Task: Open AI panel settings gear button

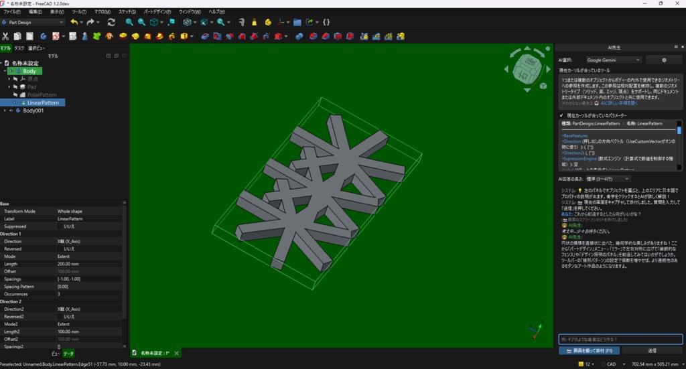Action: 664,60
